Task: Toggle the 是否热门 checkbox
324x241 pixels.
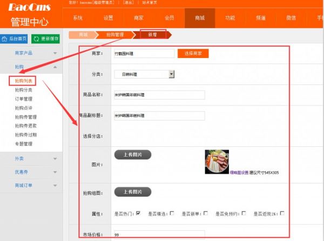Action: click(x=138, y=214)
